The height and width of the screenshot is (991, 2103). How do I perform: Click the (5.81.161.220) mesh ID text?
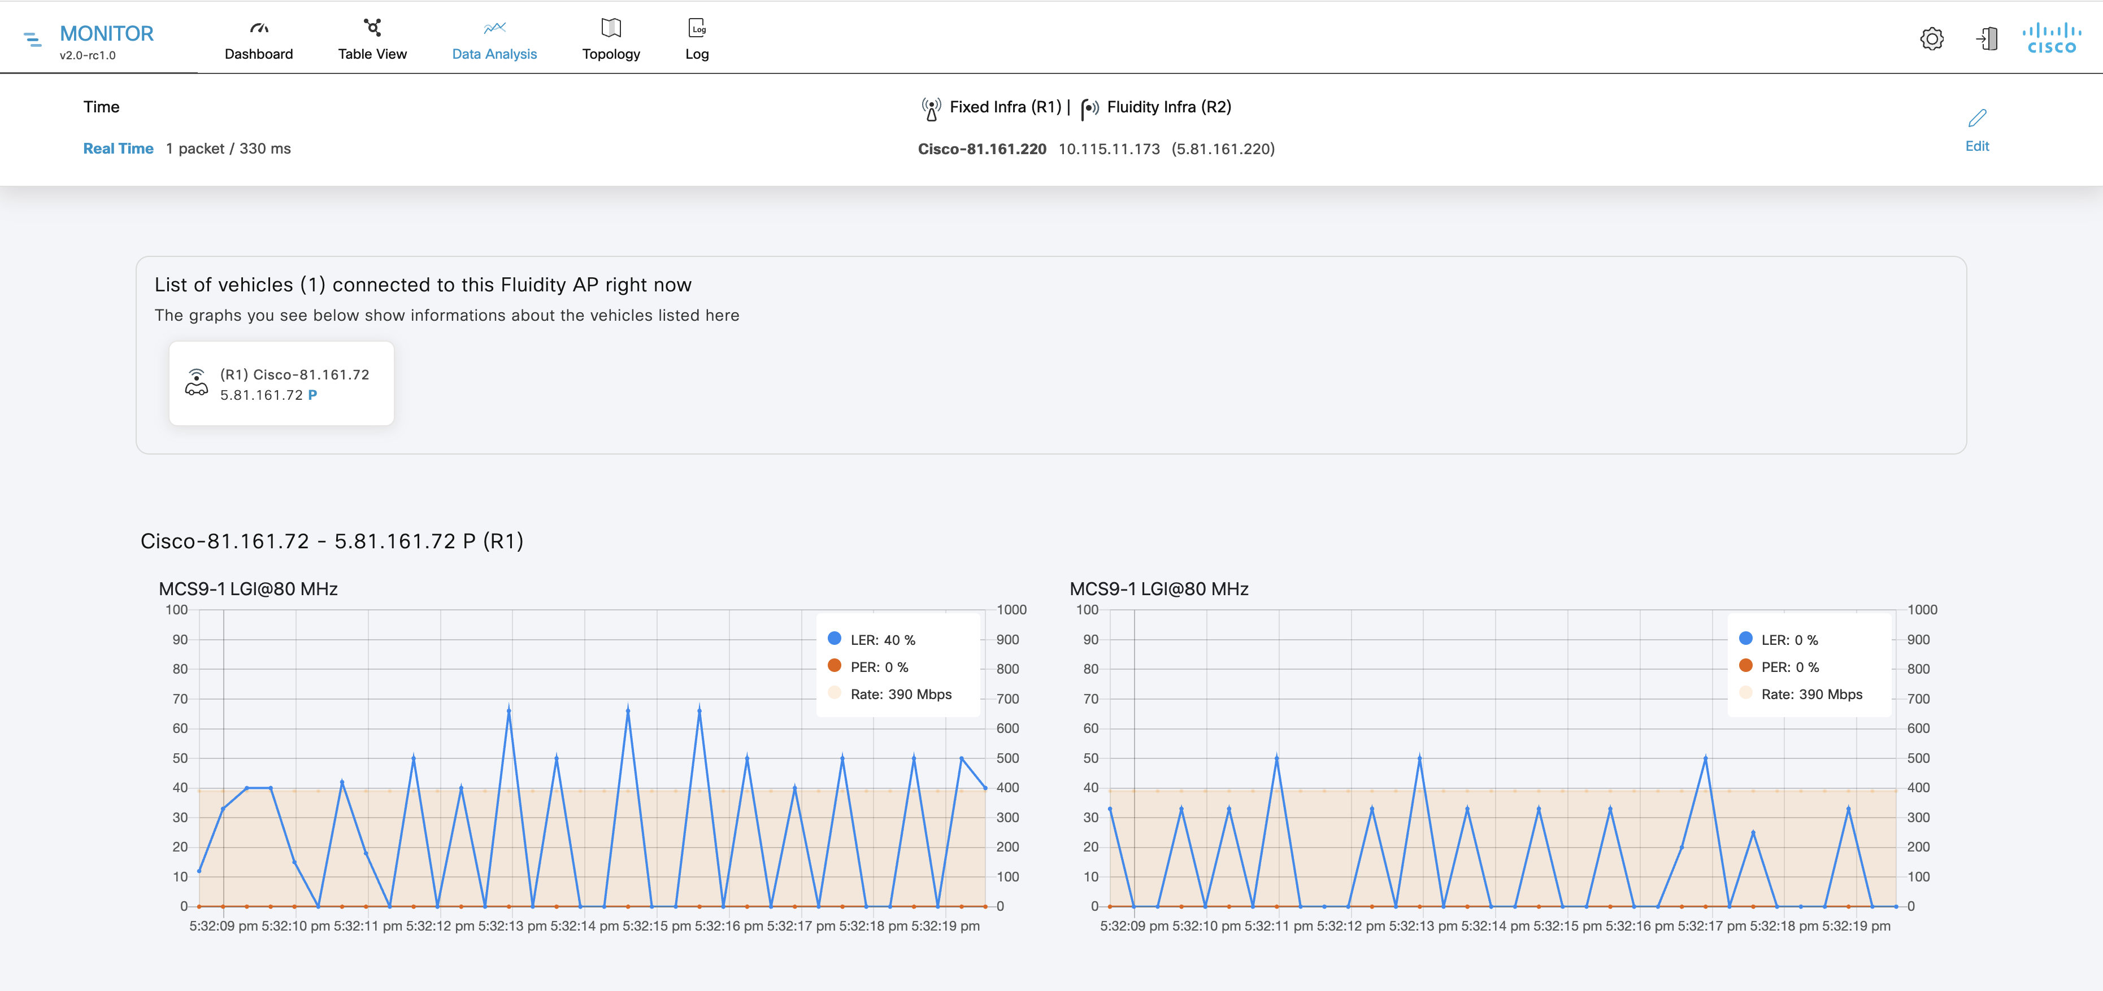click(1223, 149)
